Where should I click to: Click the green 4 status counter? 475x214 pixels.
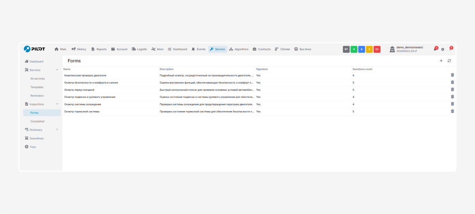click(x=354, y=49)
